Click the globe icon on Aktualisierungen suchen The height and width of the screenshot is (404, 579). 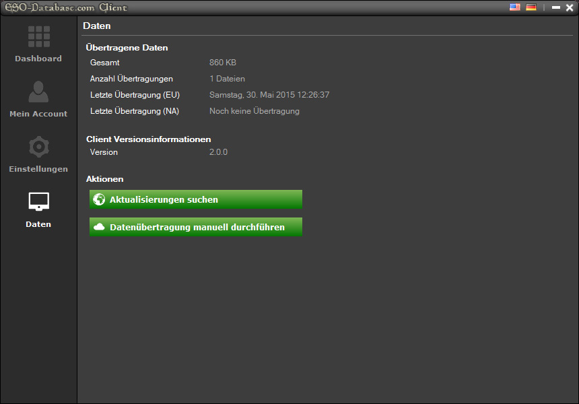(99, 199)
